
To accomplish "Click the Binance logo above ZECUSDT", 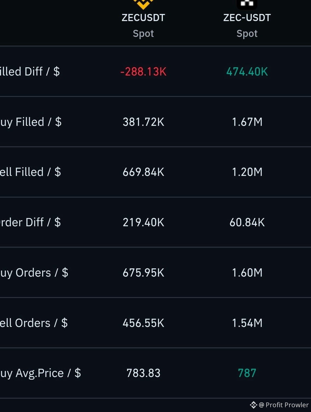I will click(143, 4).
